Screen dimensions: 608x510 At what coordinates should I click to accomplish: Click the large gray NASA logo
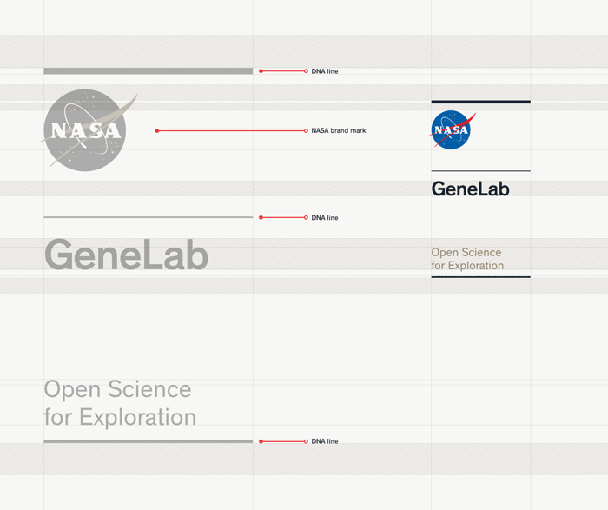(85, 130)
